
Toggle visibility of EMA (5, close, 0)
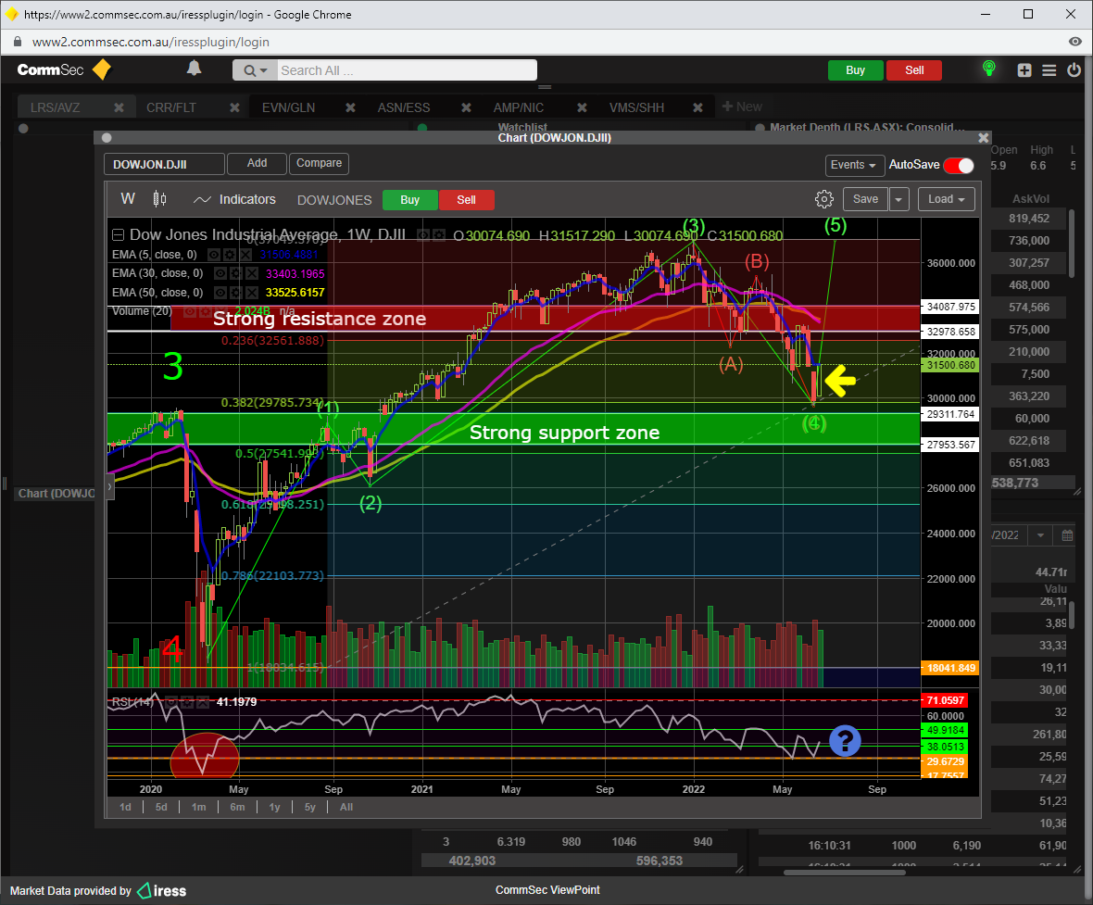(x=215, y=255)
